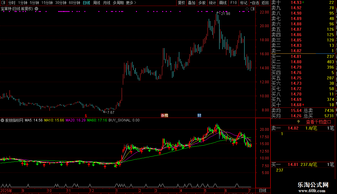Select the 卖五 14.87 order row
Image resolution: width=337 pixels, height=194 pixels.
303,29
